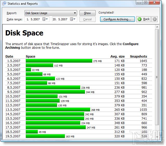Click the date 6.5.2007

14,79
